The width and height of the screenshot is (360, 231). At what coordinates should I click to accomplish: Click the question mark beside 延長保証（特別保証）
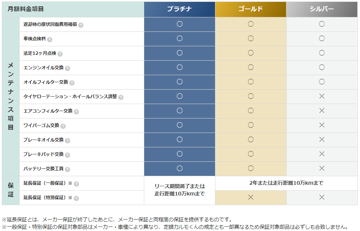pos(76,198)
